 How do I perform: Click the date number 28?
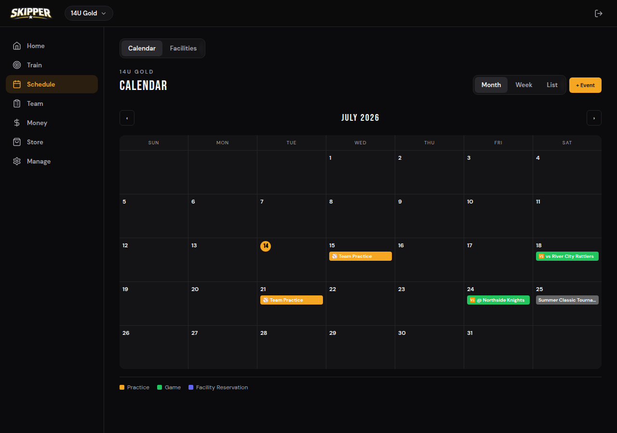click(264, 333)
